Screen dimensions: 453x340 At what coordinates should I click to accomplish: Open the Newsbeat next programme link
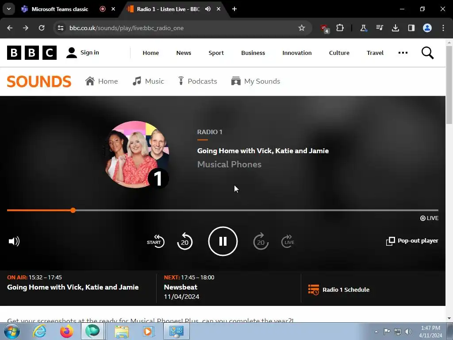coord(180,287)
